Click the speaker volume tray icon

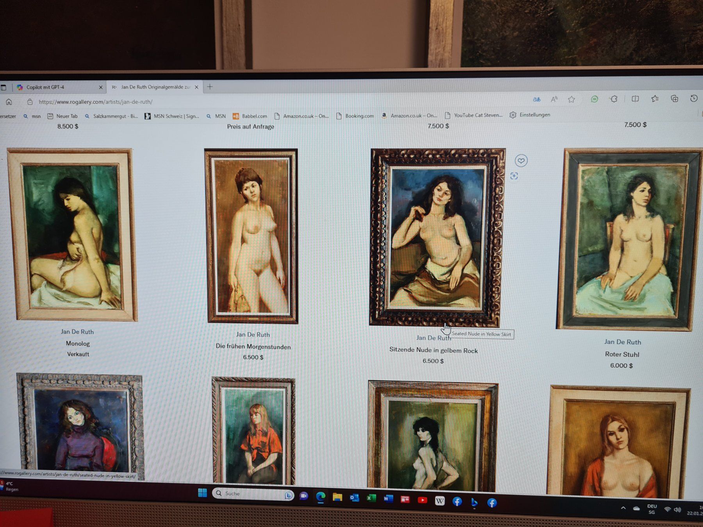point(678,510)
